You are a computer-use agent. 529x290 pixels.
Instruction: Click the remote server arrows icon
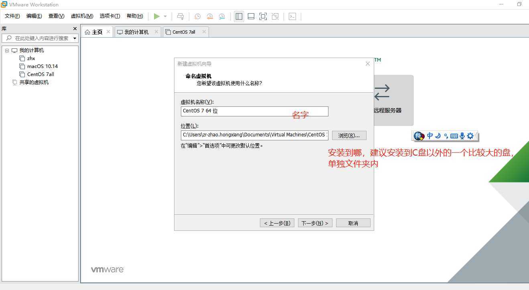(x=382, y=92)
